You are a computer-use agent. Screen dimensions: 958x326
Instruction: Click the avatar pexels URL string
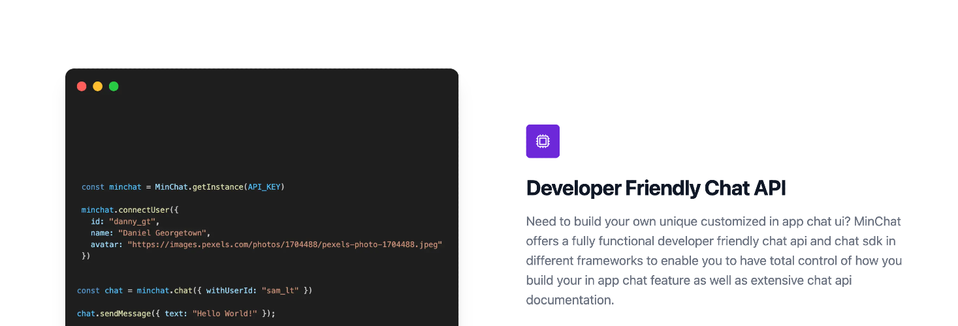[285, 244]
